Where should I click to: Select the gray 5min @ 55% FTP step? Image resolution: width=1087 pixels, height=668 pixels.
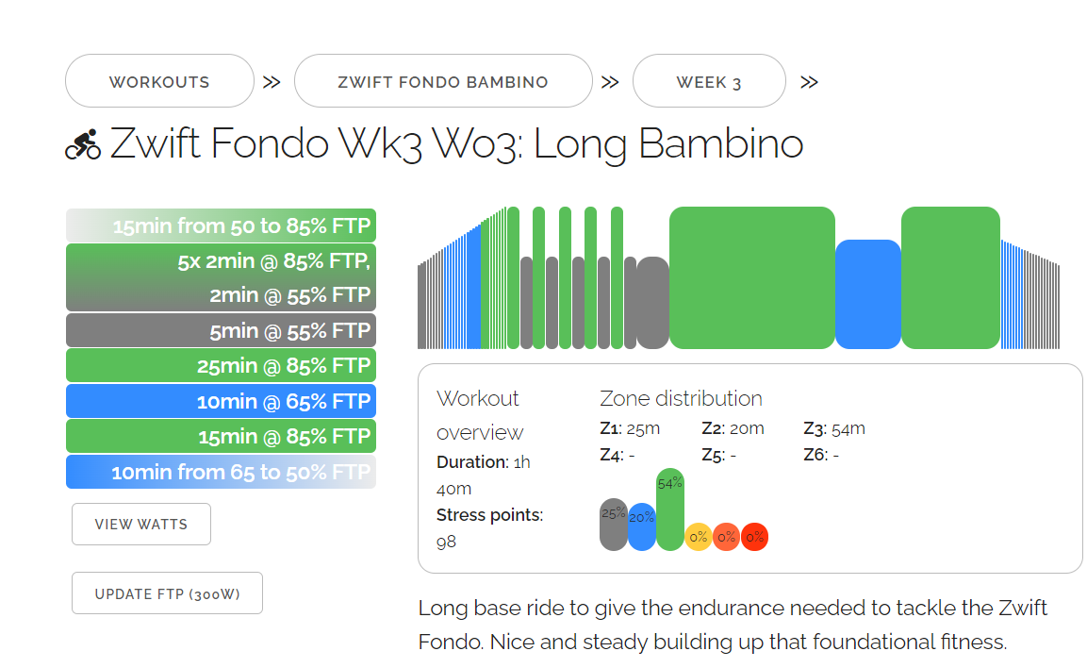point(221,330)
